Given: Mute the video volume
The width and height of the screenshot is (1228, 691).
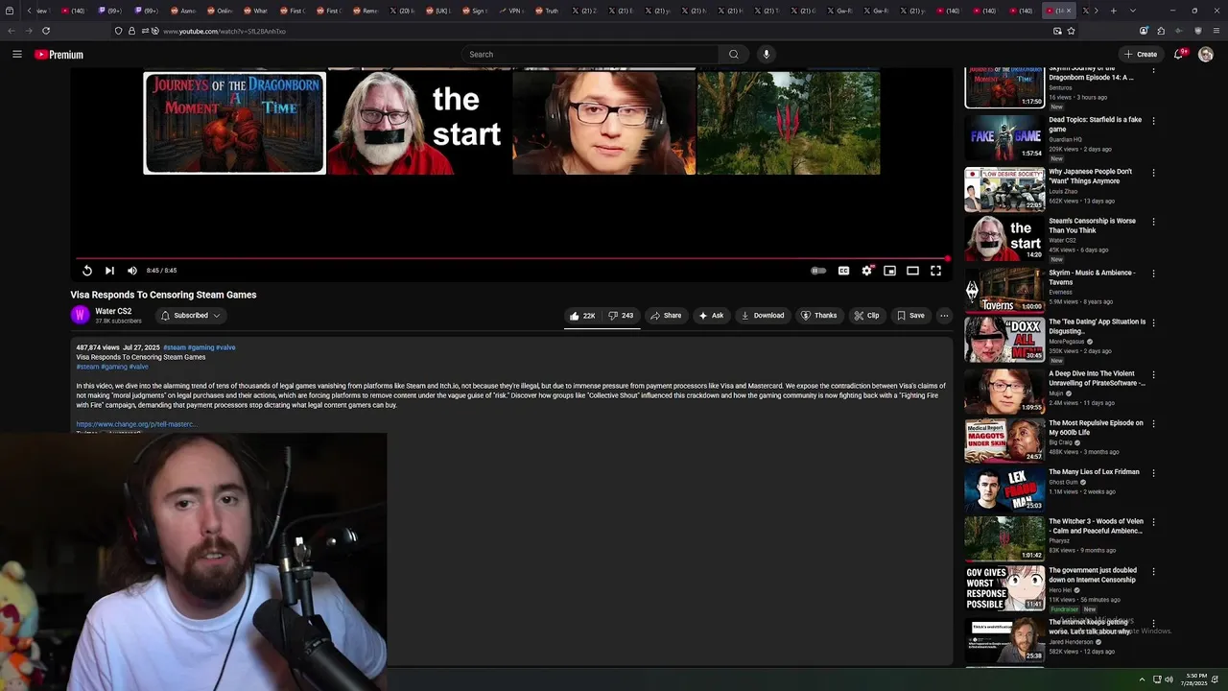Looking at the screenshot, I should click(132, 271).
